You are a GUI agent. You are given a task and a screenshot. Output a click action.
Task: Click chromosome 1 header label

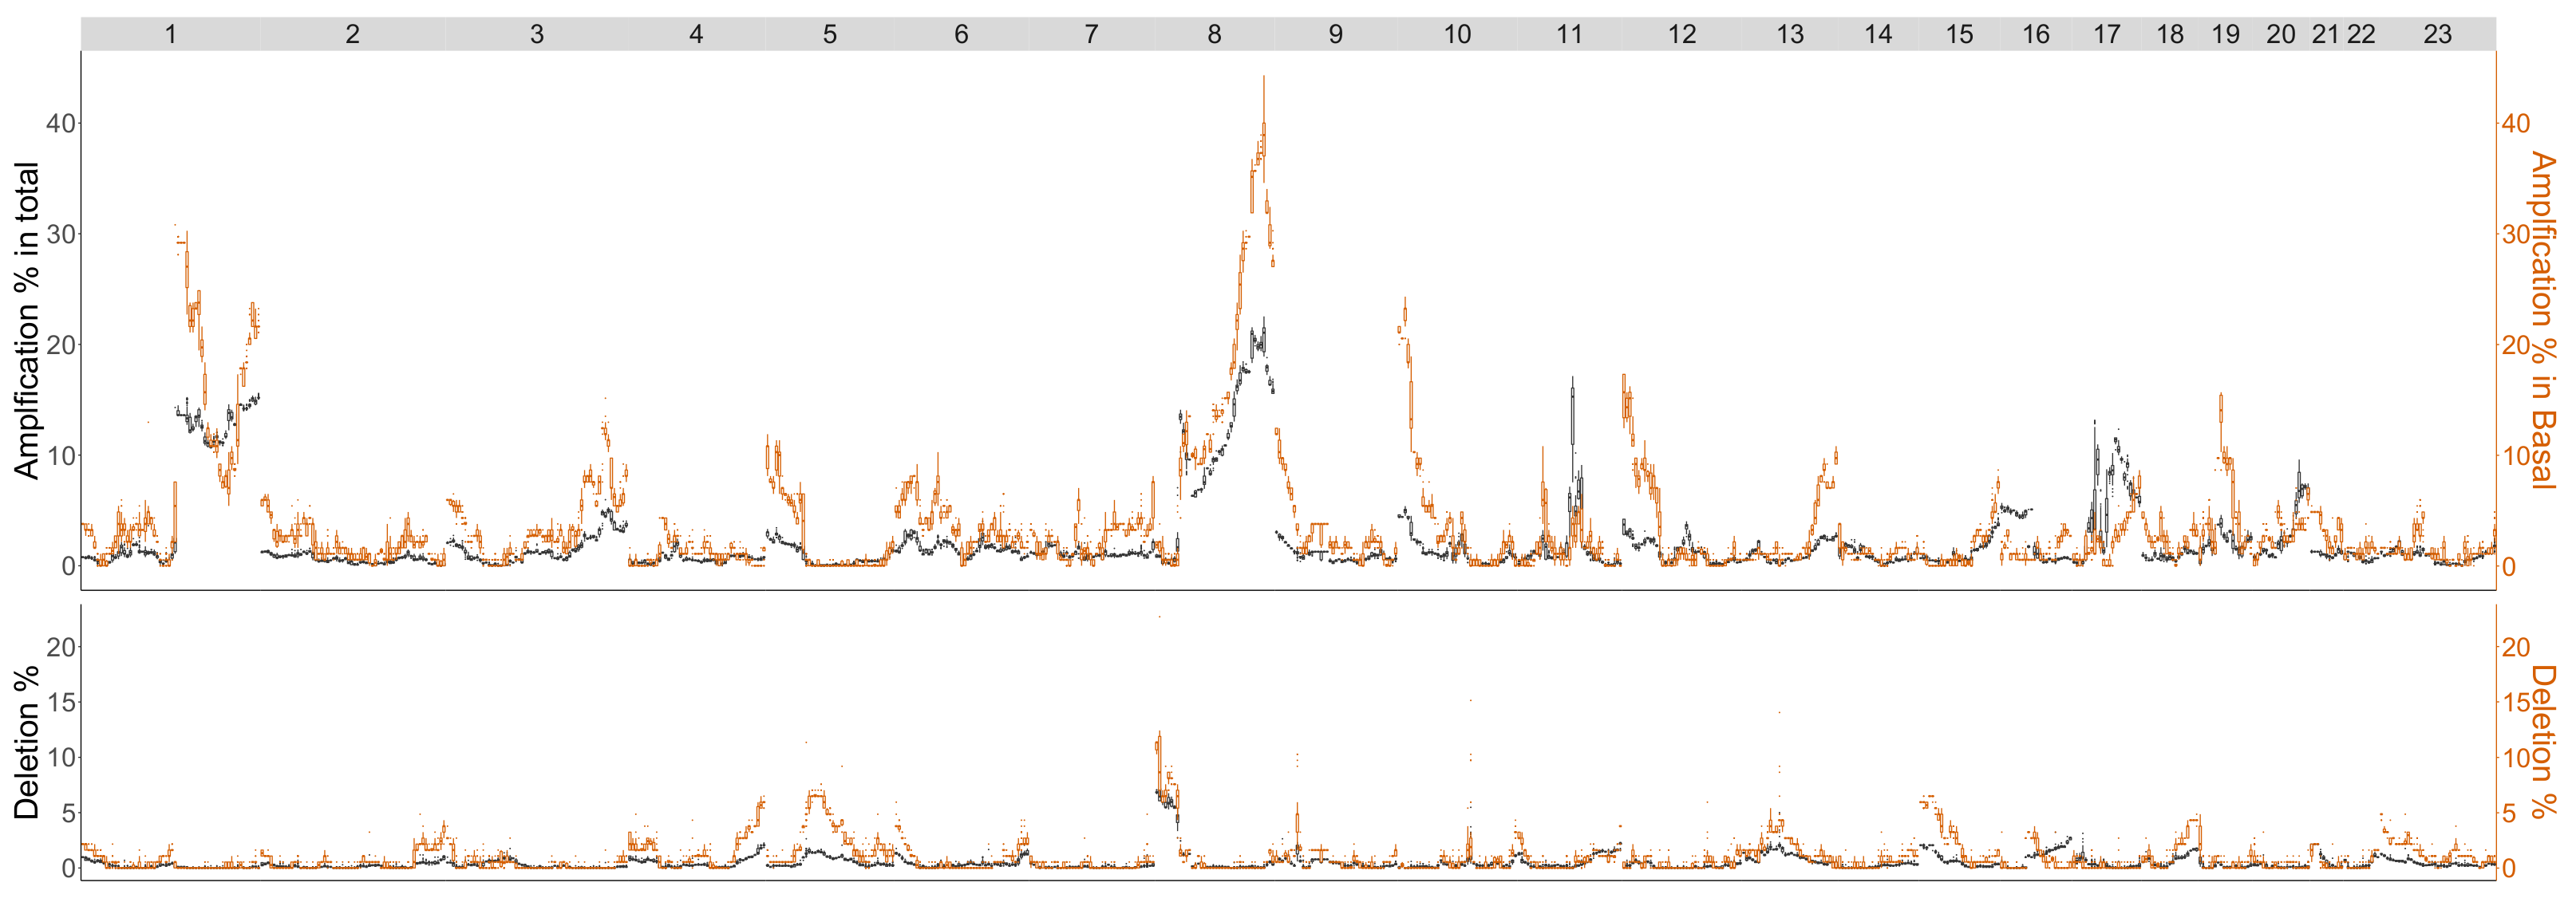[171, 35]
